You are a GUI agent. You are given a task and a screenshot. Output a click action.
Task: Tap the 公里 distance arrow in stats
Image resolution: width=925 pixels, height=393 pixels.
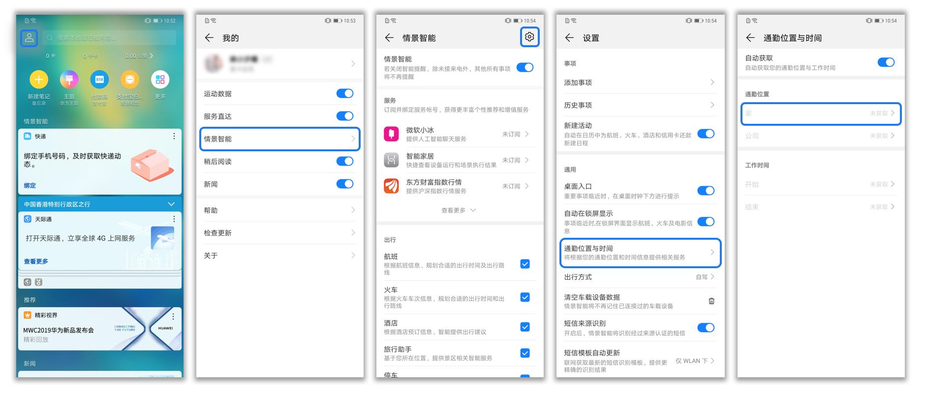152,56
